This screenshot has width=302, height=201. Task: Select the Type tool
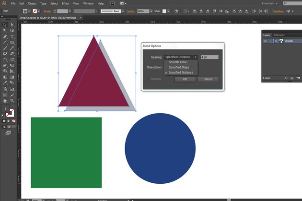point(12,36)
